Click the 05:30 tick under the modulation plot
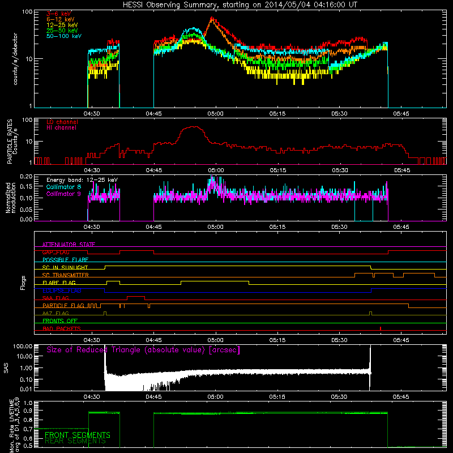This screenshot has width=453, height=453. pos(339,227)
